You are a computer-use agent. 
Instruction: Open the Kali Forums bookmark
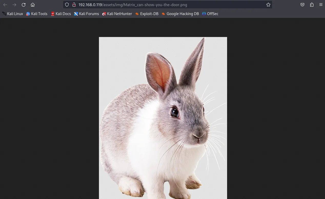click(x=86, y=14)
